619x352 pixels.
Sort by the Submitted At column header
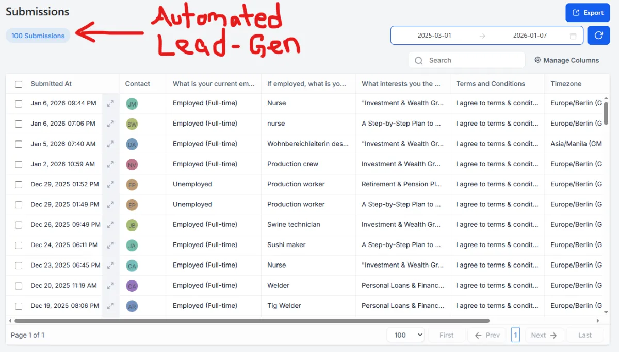[51, 84]
